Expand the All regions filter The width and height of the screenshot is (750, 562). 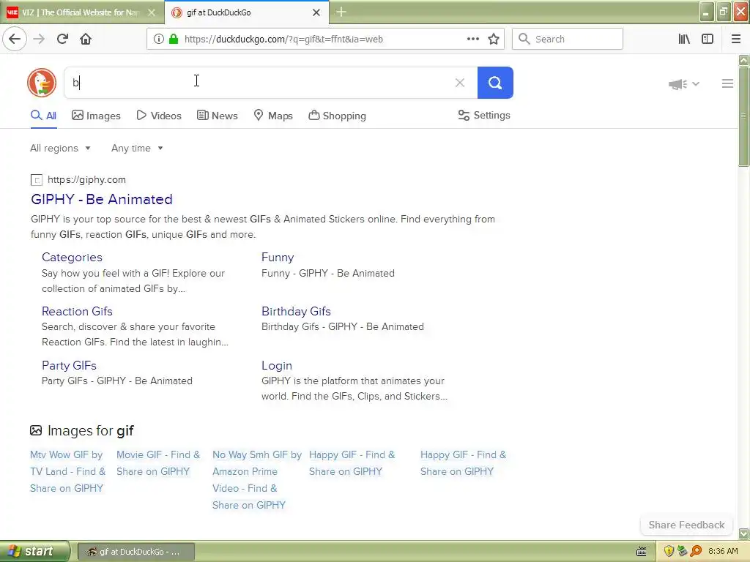tap(60, 148)
